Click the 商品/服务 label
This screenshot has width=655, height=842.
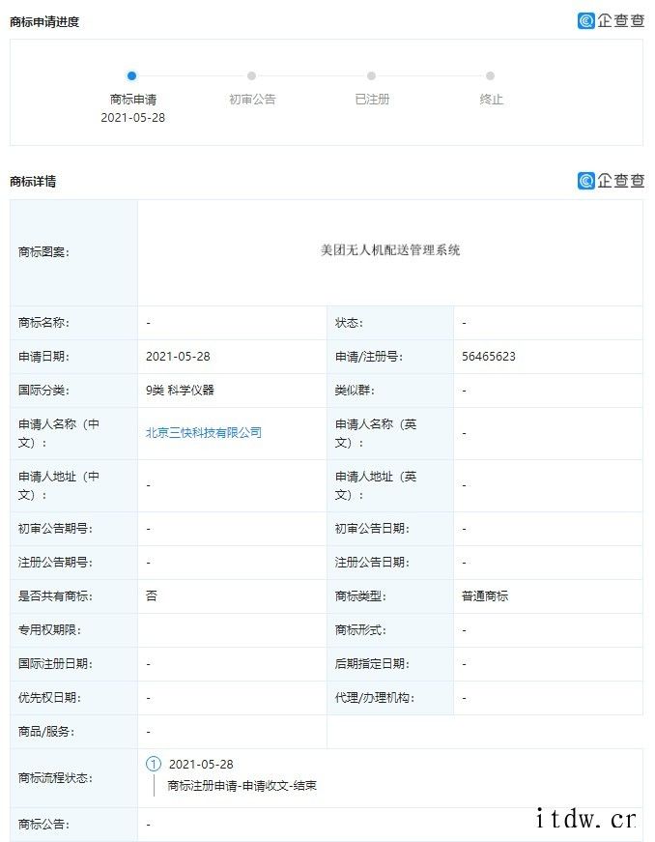(46, 732)
